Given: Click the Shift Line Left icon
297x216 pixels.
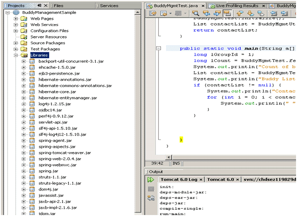Looking at the screenshot, I should tap(274, 13).
